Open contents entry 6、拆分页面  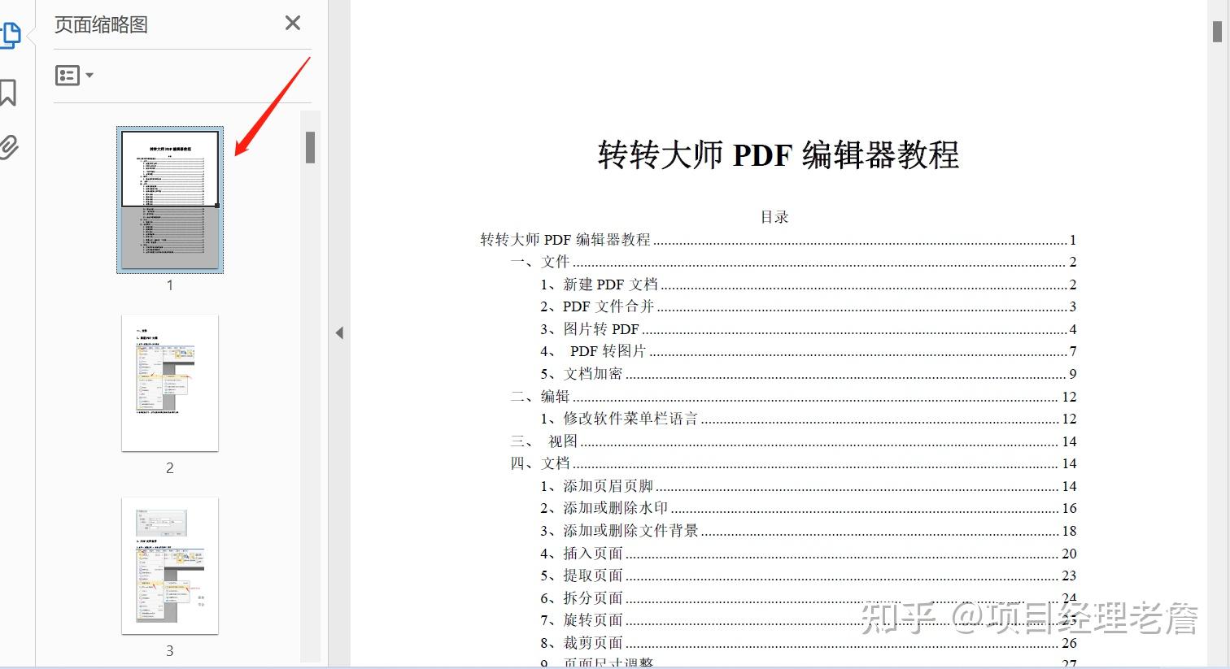tap(808, 598)
